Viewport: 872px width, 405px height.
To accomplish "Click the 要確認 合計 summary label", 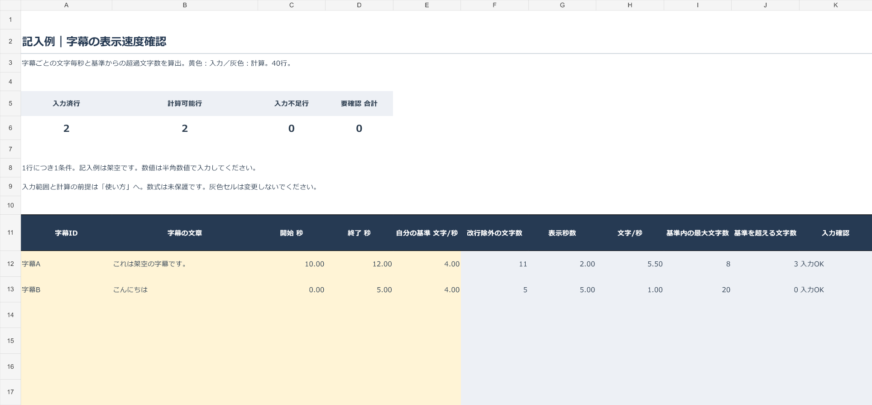I will pyautogui.click(x=359, y=104).
